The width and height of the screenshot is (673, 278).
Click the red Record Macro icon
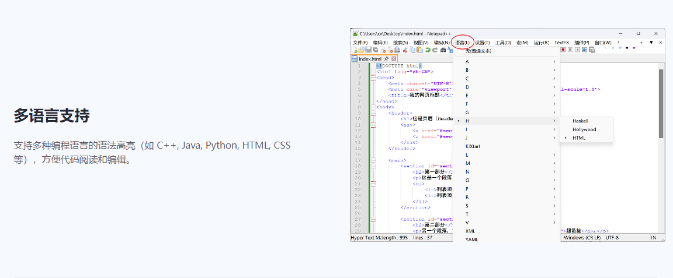[x=563, y=50]
